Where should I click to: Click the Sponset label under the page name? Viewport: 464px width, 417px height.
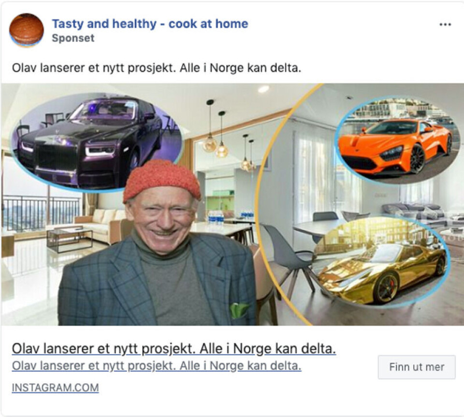click(73, 38)
